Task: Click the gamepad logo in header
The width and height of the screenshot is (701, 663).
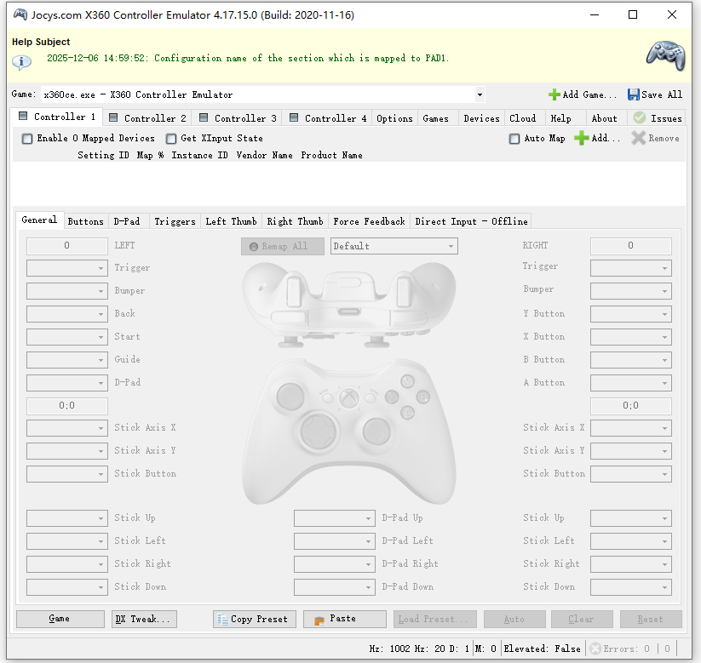Action: pos(666,56)
